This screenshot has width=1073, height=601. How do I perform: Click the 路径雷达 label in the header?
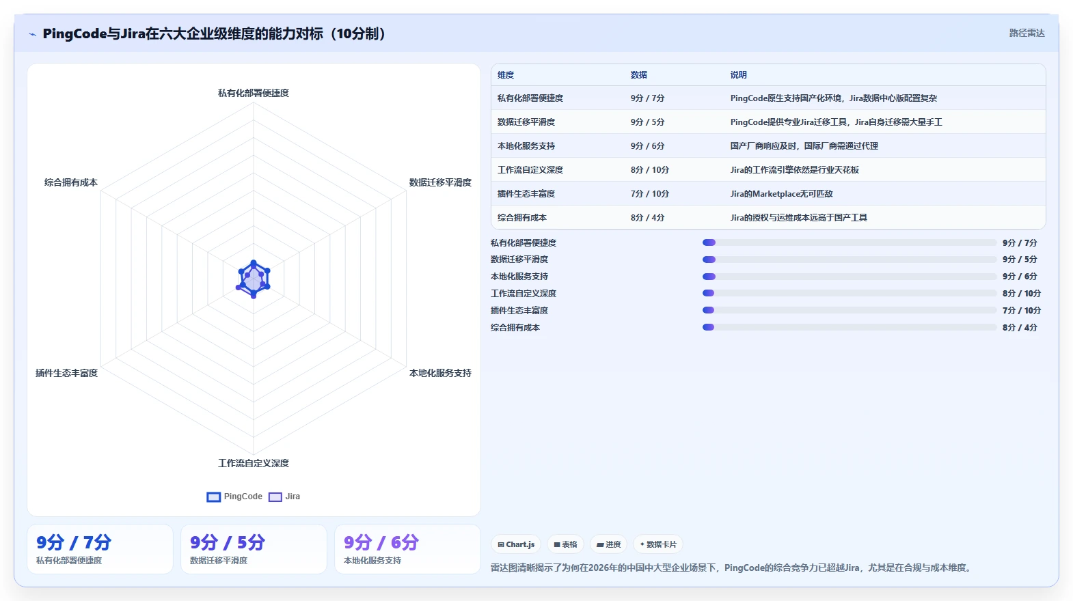(x=1027, y=33)
